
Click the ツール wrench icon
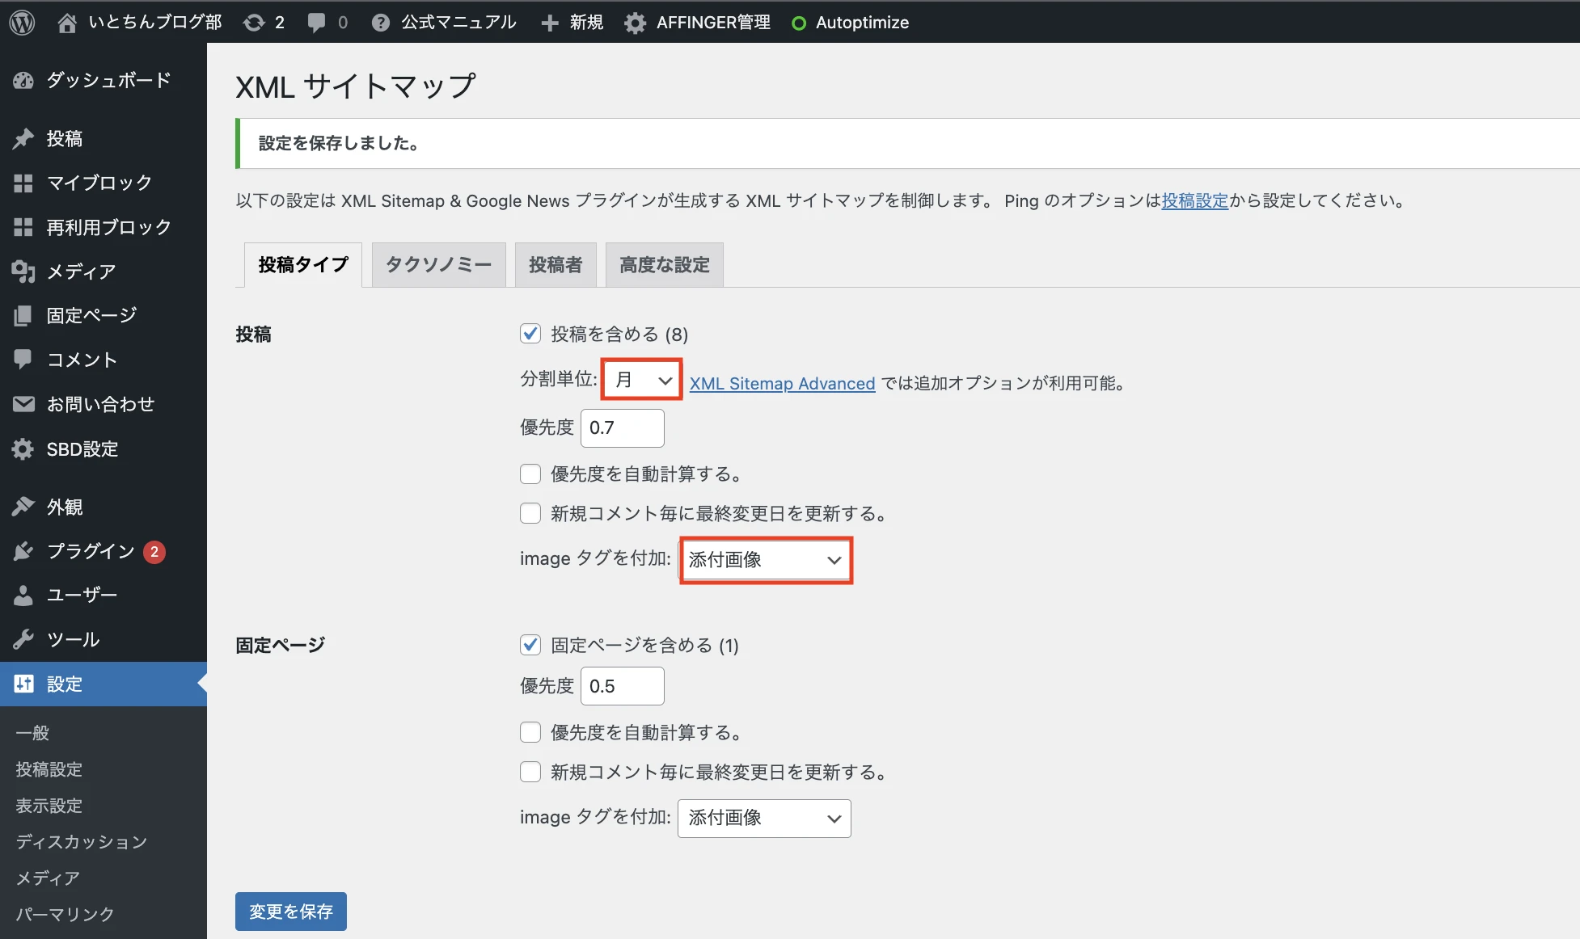pos(23,640)
